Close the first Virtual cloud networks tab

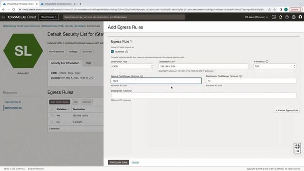37,4
